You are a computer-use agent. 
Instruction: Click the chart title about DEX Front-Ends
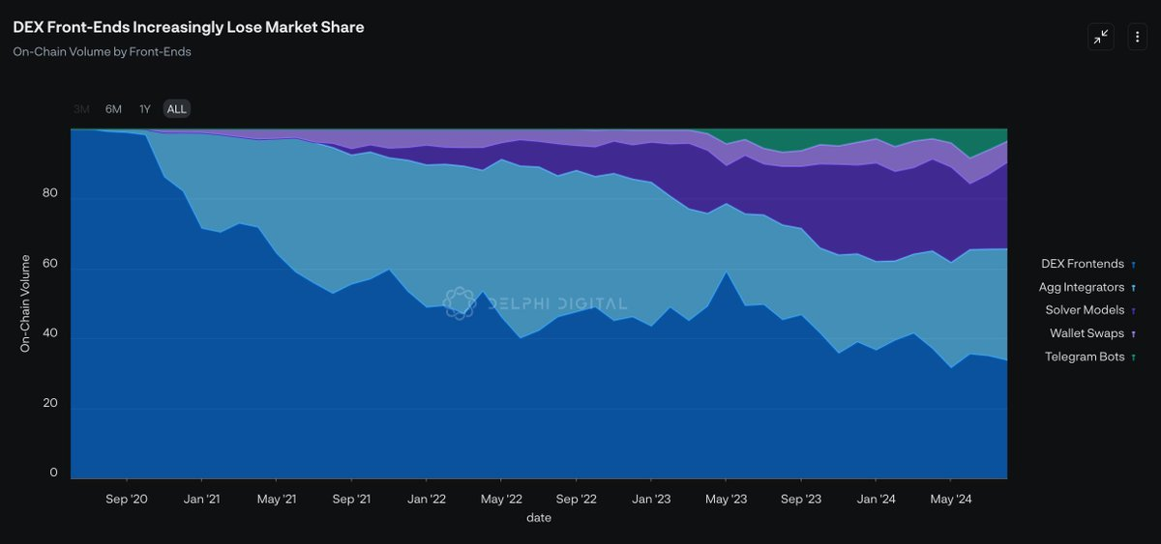pyautogui.click(x=189, y=27)
